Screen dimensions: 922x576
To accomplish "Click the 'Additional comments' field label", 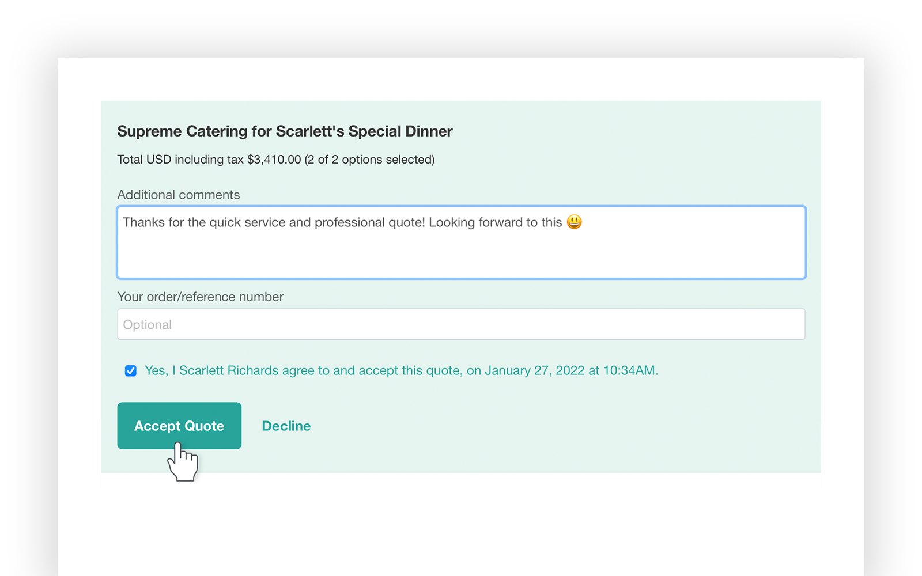I will [179, 195].
